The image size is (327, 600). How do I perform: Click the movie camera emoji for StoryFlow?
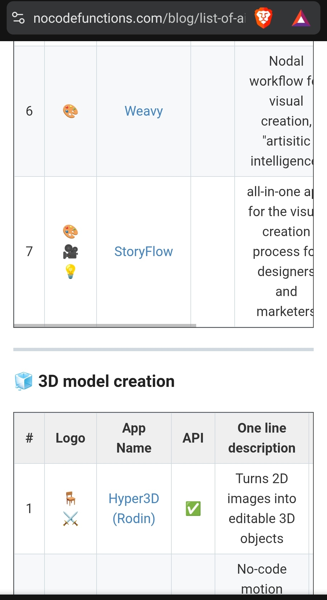(71, 252)
